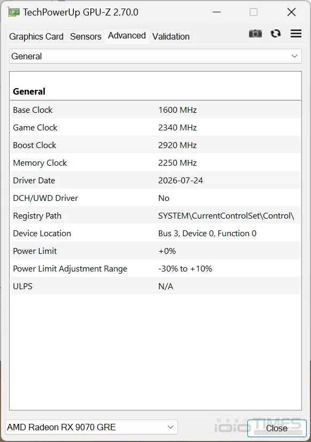Maximize the GPU-Z window

pos(253,12)
